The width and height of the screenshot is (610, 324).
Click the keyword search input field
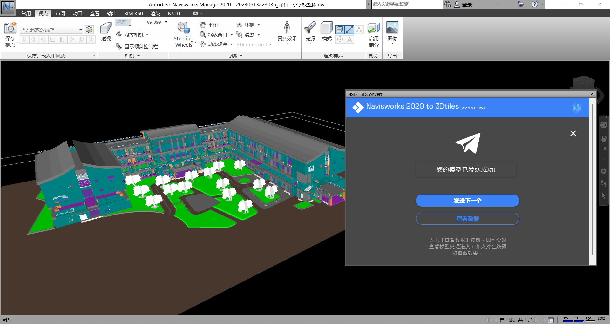407,4
